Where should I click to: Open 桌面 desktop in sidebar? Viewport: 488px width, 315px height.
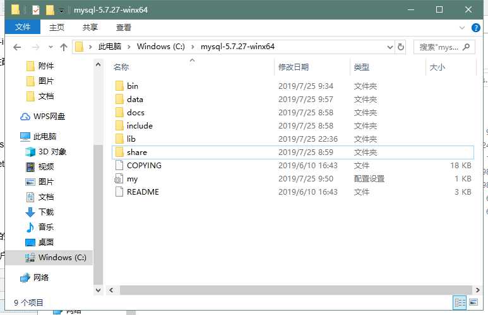[x=40, y=243]
